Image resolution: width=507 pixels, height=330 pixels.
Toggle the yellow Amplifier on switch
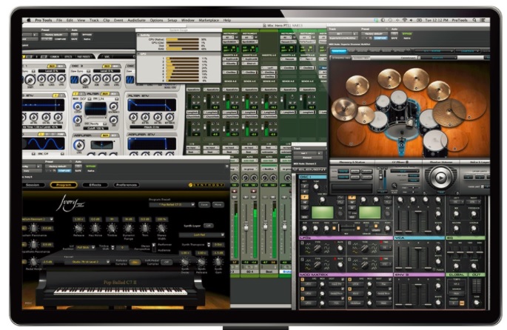coord(105,135)
